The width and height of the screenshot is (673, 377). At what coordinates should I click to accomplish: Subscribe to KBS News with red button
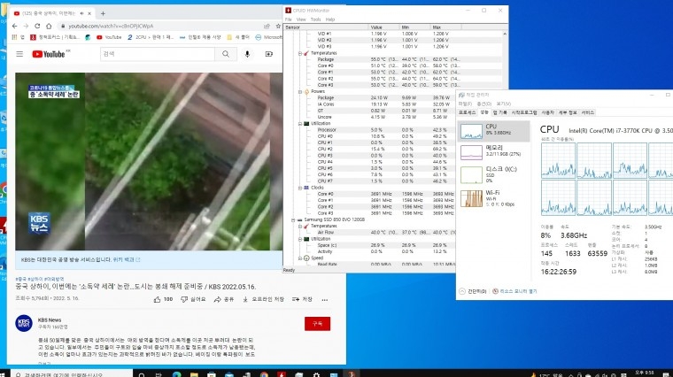pyautogui.click(x=317, y=324)
